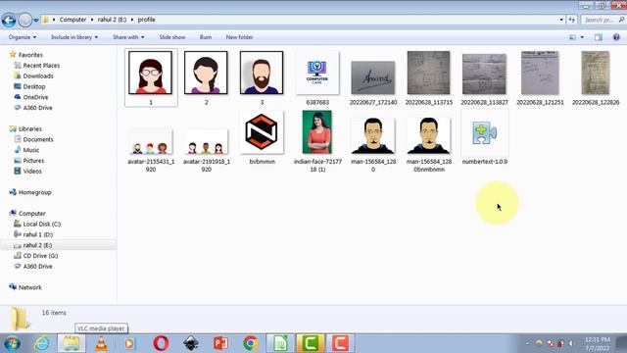Open the Organize menu
Image resolution: width=627 pixels, height=353 pixels.
[x=23, y=37]
